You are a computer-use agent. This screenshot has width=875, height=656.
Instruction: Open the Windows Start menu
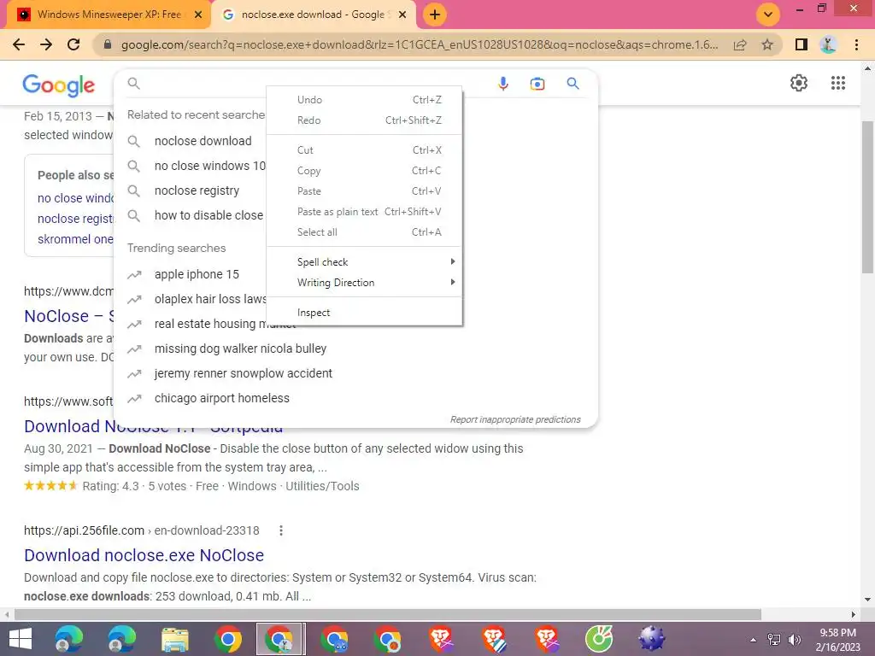pos(21,639)
